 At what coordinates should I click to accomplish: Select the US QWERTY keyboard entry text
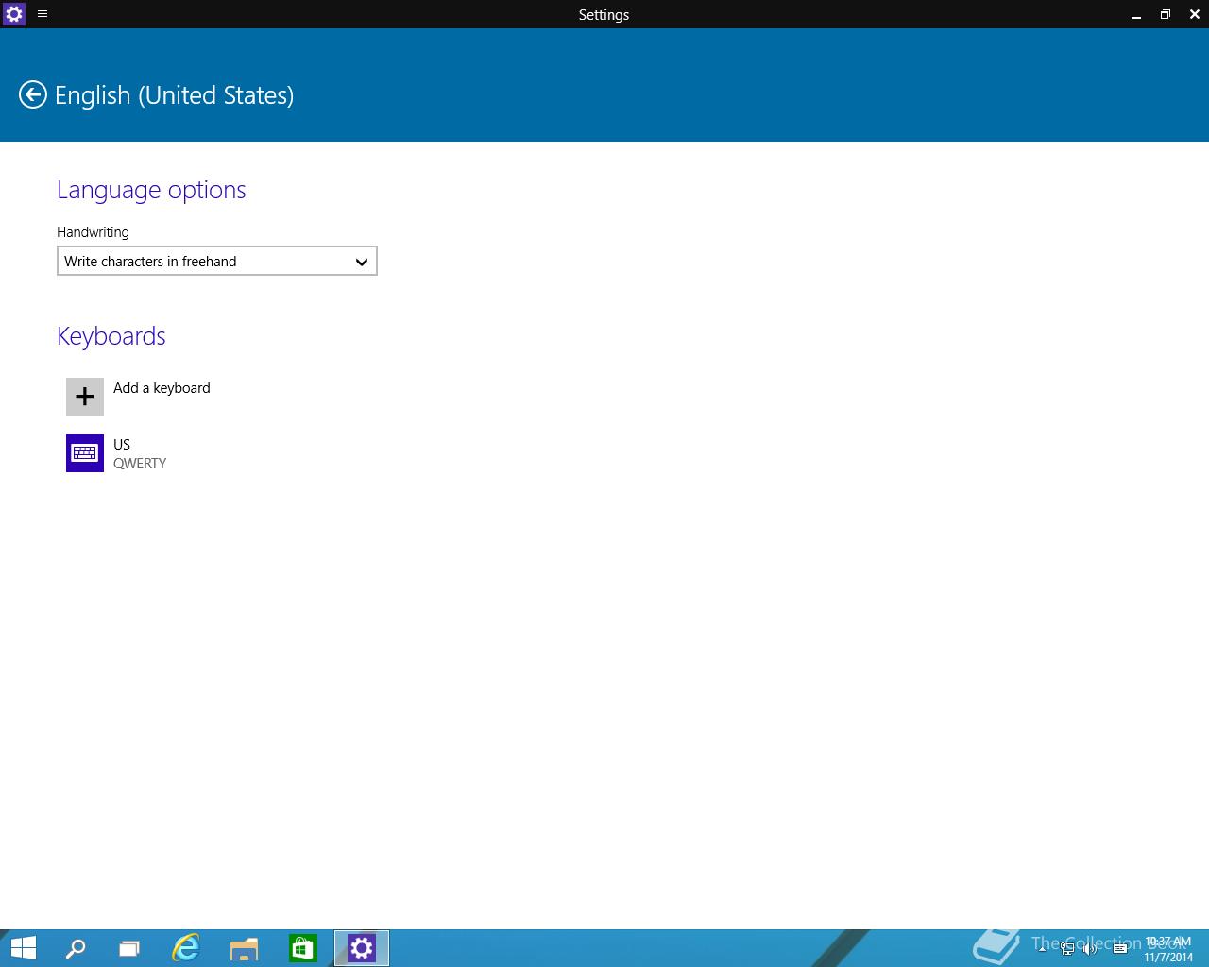(140, 454)
